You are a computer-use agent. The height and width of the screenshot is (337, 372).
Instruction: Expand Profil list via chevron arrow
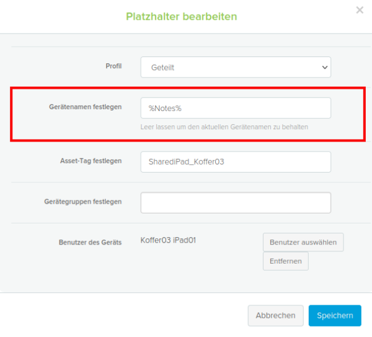point(324,68)
